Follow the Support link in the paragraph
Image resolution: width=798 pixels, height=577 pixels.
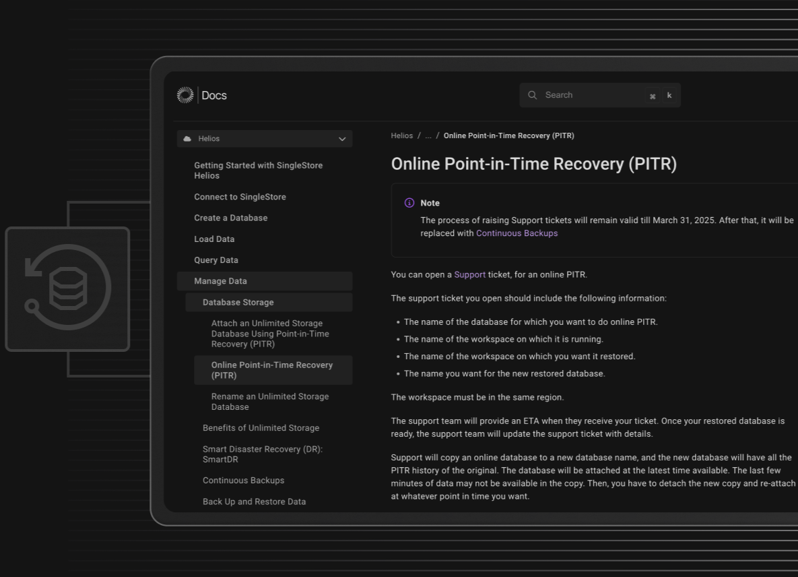pos(469,274)
